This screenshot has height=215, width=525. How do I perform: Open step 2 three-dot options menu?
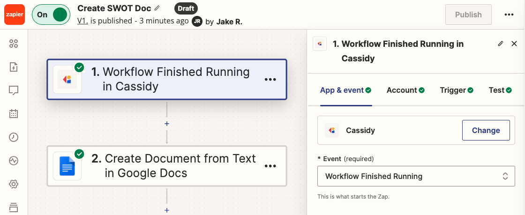point(270,166)
